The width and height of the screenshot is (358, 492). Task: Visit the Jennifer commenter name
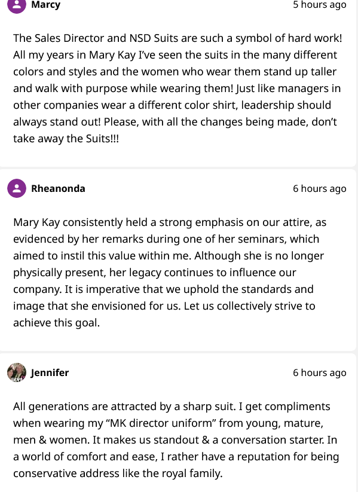(50, 372)
